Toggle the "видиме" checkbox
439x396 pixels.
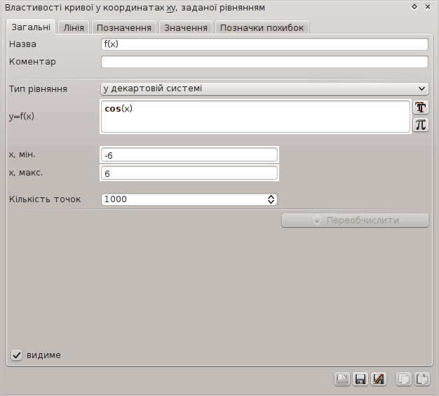pos(17,355)
